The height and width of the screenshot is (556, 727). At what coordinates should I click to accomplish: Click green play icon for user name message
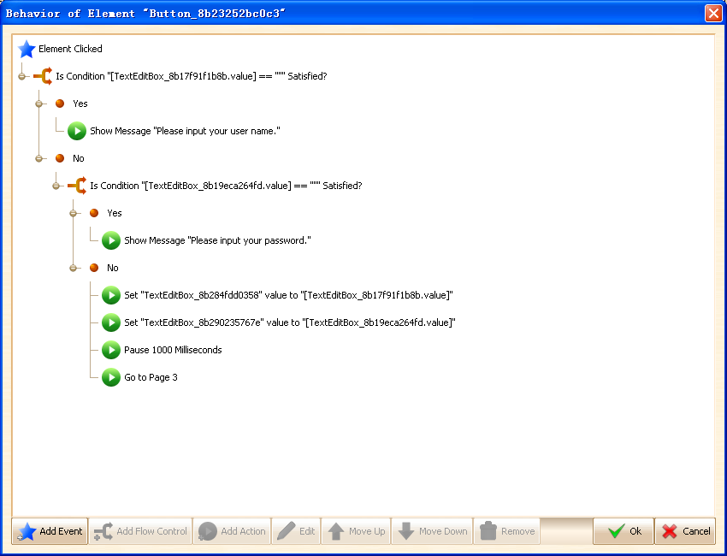pyautogui.click(x=77, y=131)
